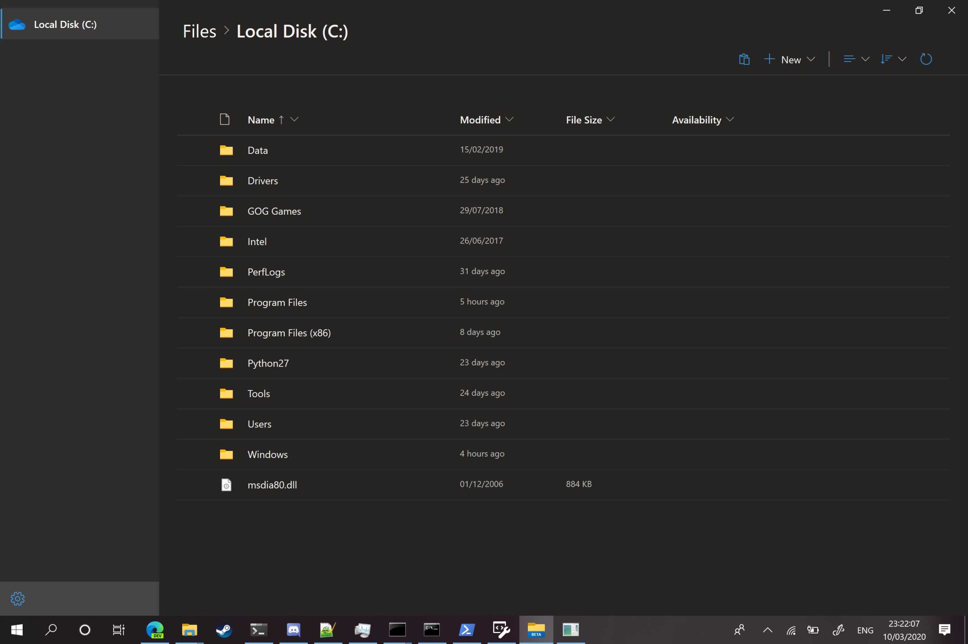Select the Program Files folder
The image size is (968, 644).
pyautogui.click(x=277, y=302)
